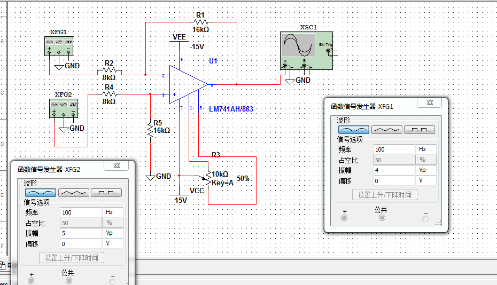The image size is (497, 285).
Task: Click XFG2 positive output terminal
Action: (31, 281)
